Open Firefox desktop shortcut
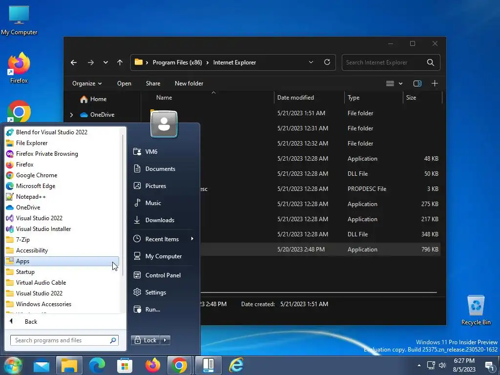 tap(19, 68)
